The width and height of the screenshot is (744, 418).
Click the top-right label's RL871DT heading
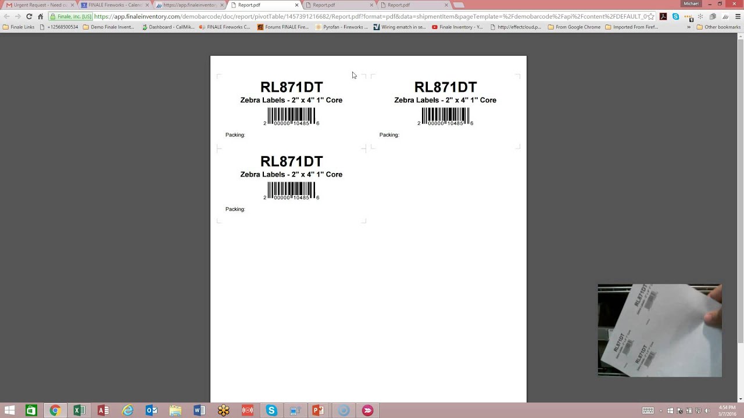click(445, 87)
